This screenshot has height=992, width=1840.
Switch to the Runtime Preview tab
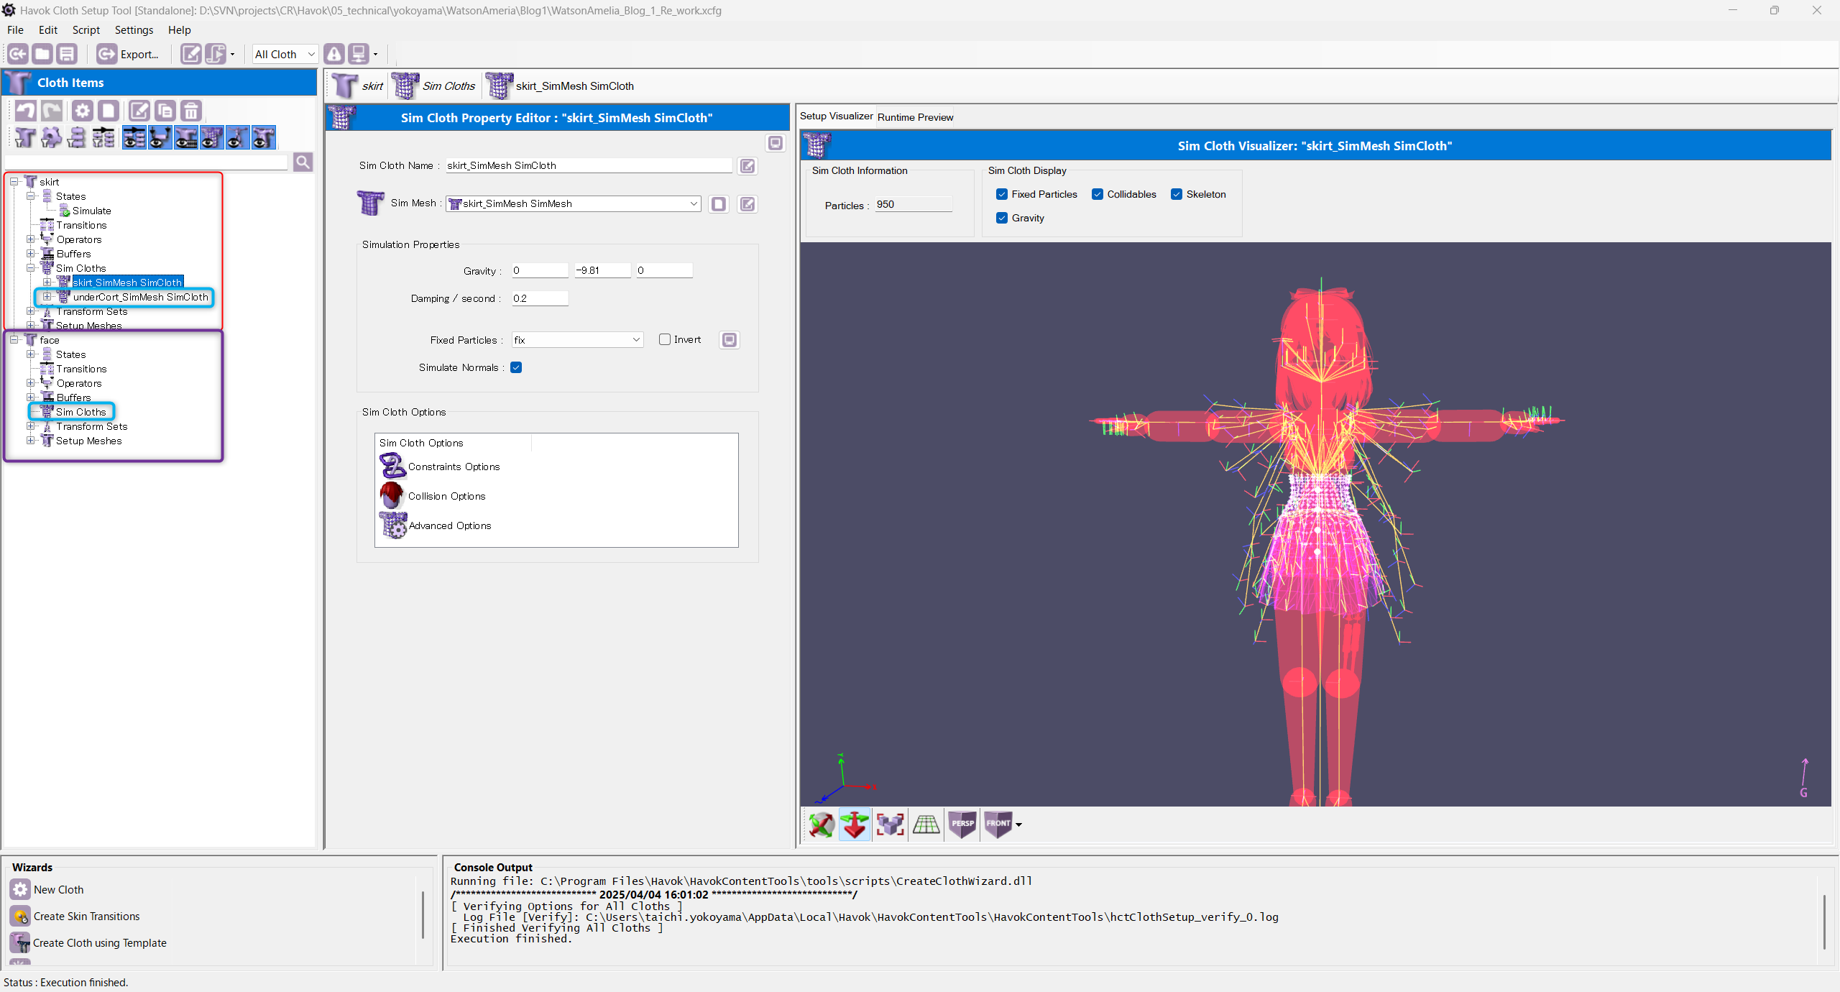pyautogui.click(x=915, y=117)
